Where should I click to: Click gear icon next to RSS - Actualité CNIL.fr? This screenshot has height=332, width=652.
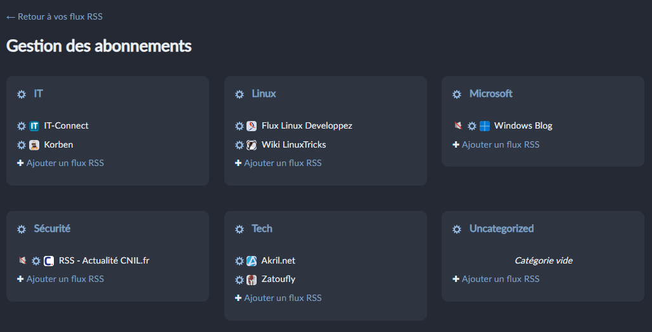point(36,261)
